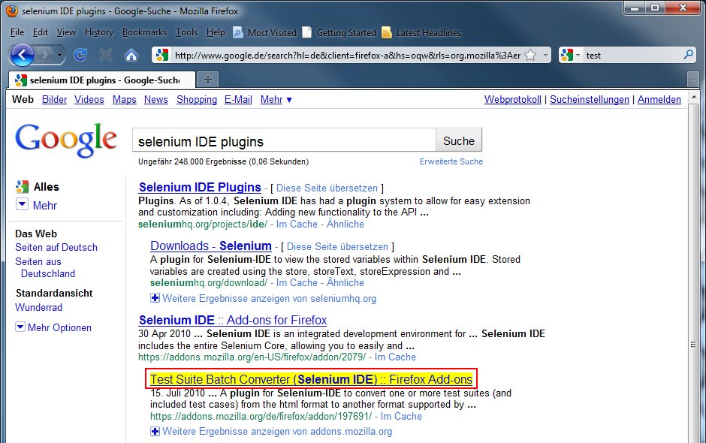The width and height of the screenshot is (706, 443).
Task: Open the News link
Action: pos(155,100)
